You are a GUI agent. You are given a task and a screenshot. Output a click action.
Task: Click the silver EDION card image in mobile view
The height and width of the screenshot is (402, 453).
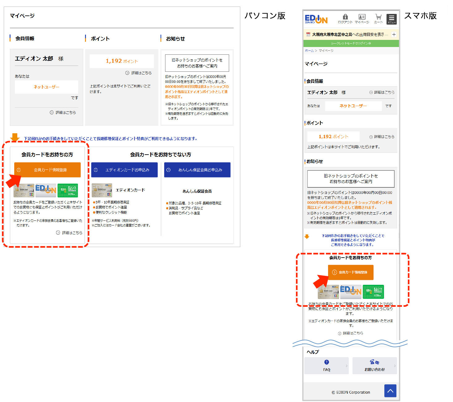point(351,292)
